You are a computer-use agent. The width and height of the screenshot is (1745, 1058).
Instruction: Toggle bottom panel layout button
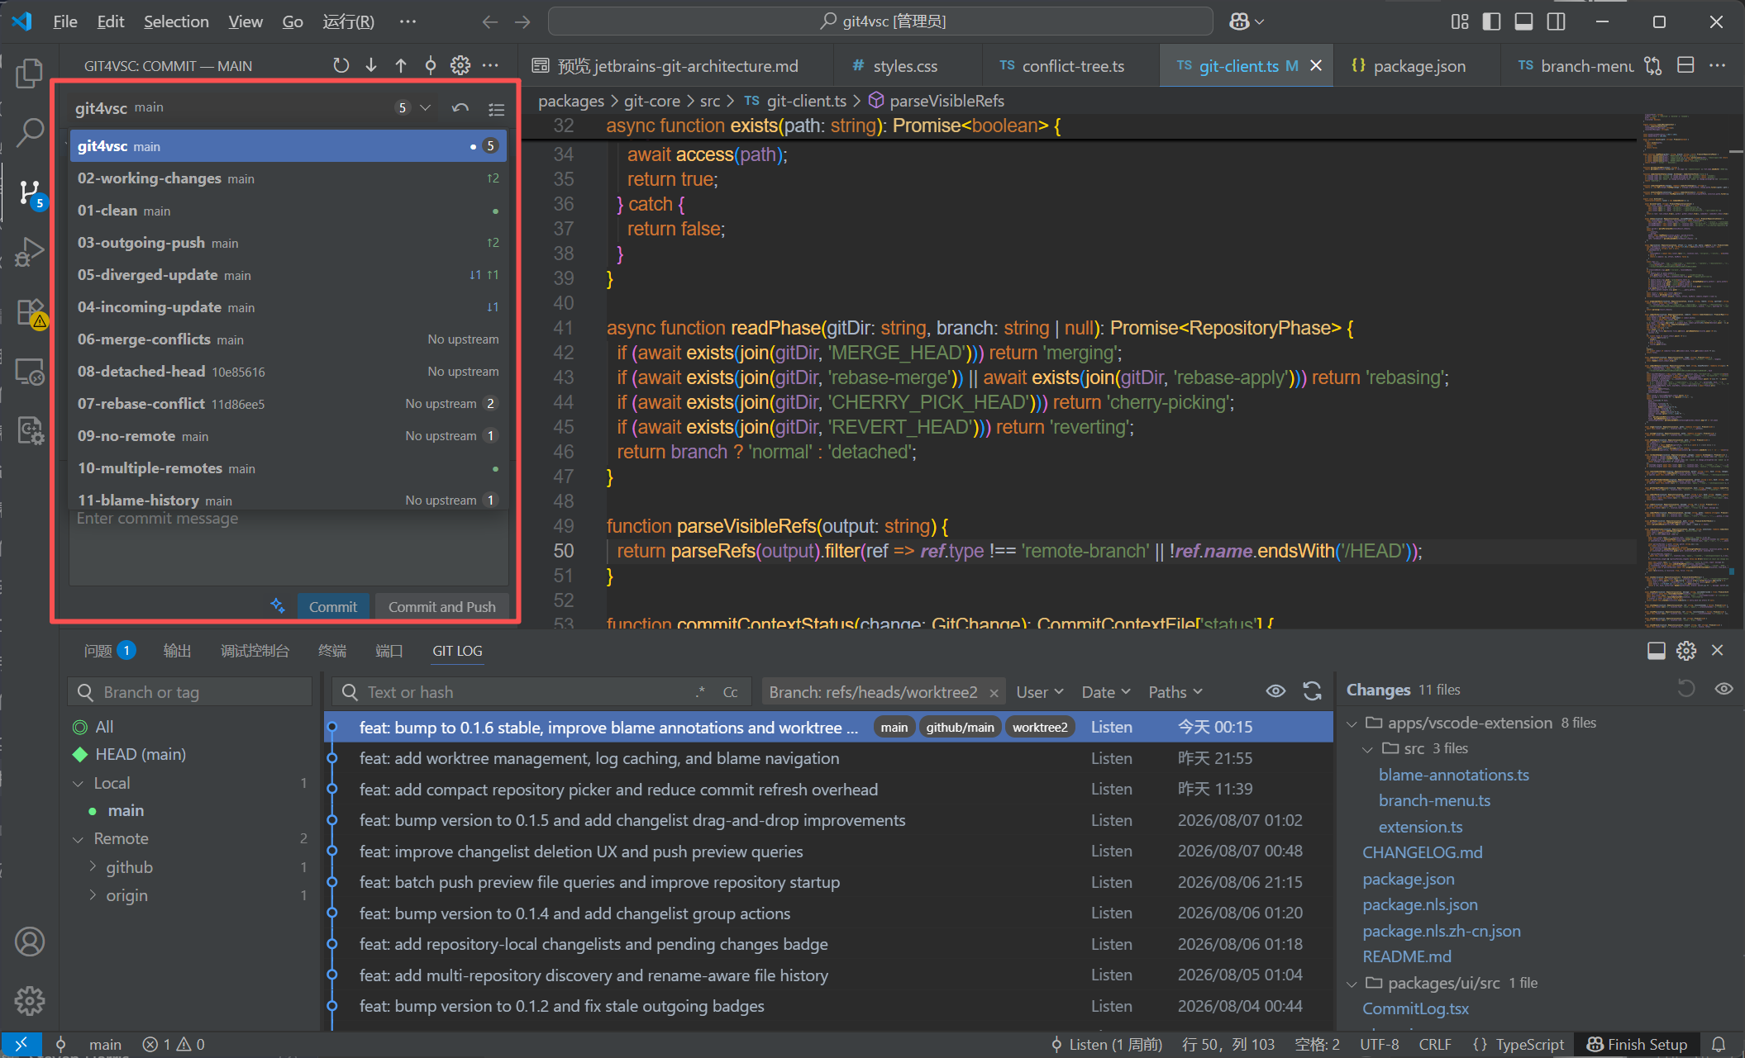pos(1523,21)
